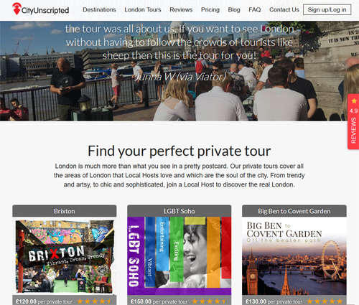359x305 pixels.
Task: Open the red REVIEWS side tab
Action: (x=353, y=121)
